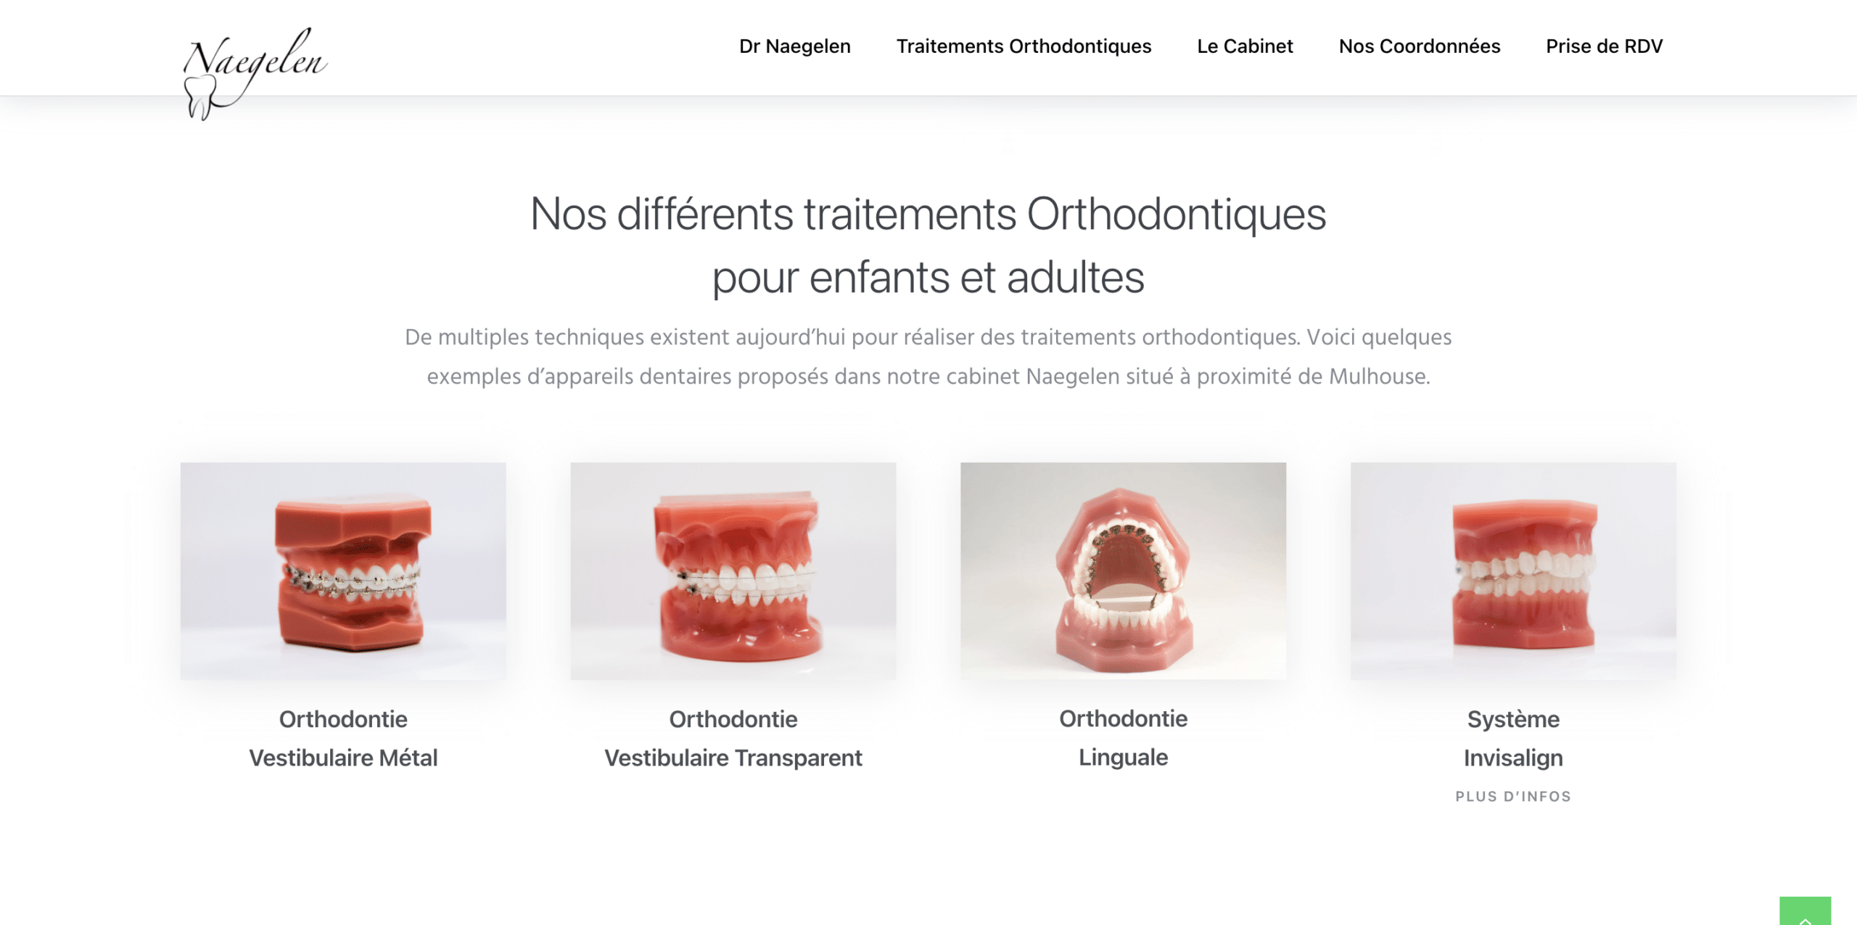Click the main heading Nos différents traitements Orthodontiques
This screenshot has height=925, width=1857.
(928, 215)
